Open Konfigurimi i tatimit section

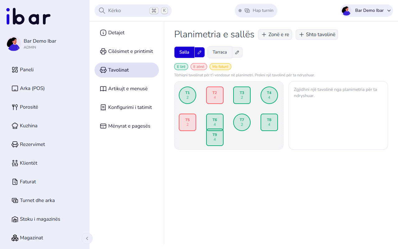point(127,107)
